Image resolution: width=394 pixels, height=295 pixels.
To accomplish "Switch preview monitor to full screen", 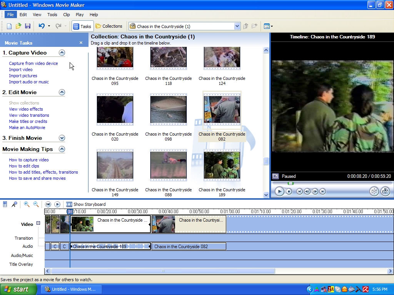I will [x=275, y=176].
